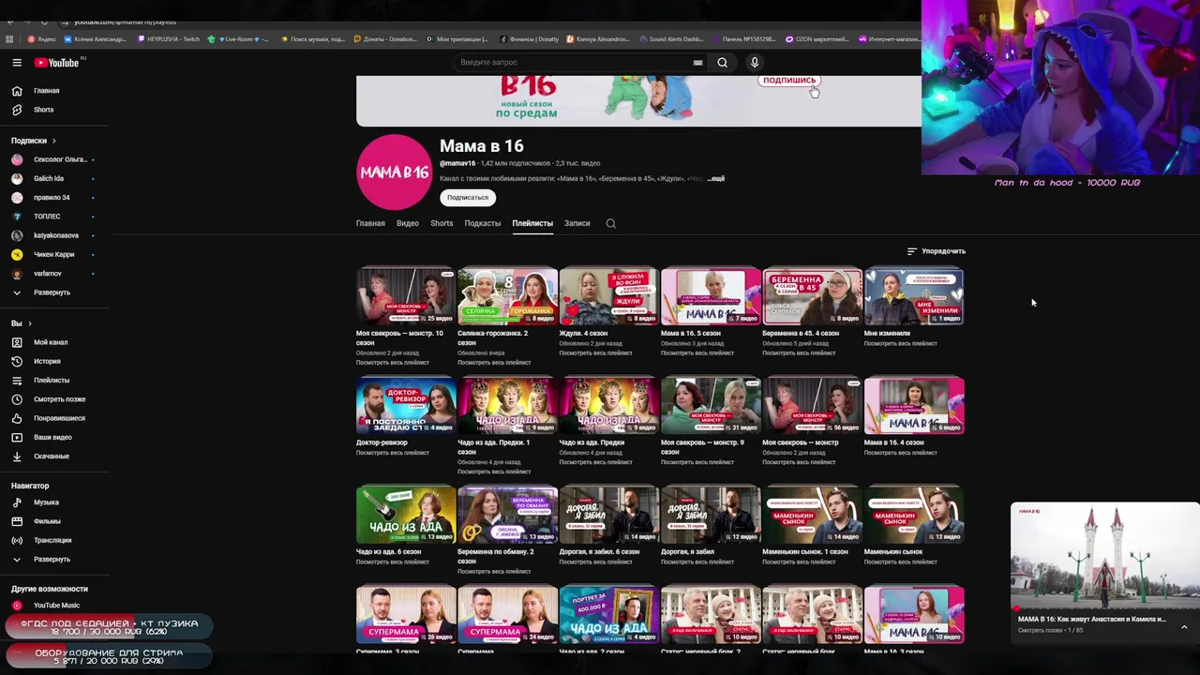Viewport: 1200px width, 675px height.
Task: Search within the channel magnifier icon
Action: pyautogui.click(x=611, y=223)
